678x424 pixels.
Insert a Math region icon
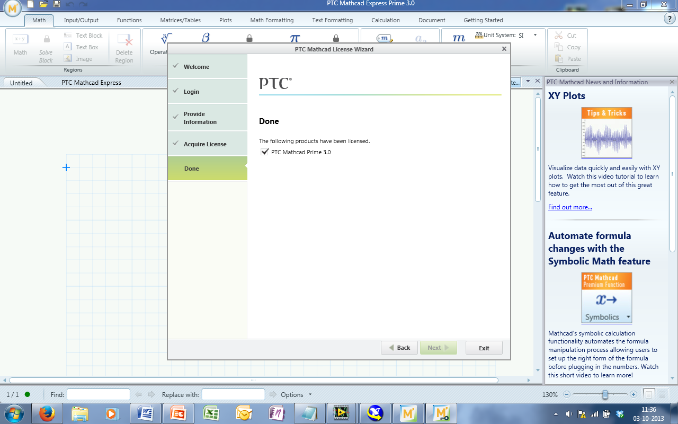pos(20,40)
